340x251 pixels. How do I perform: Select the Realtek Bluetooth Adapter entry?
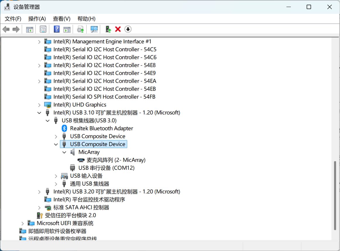[102, 128]
